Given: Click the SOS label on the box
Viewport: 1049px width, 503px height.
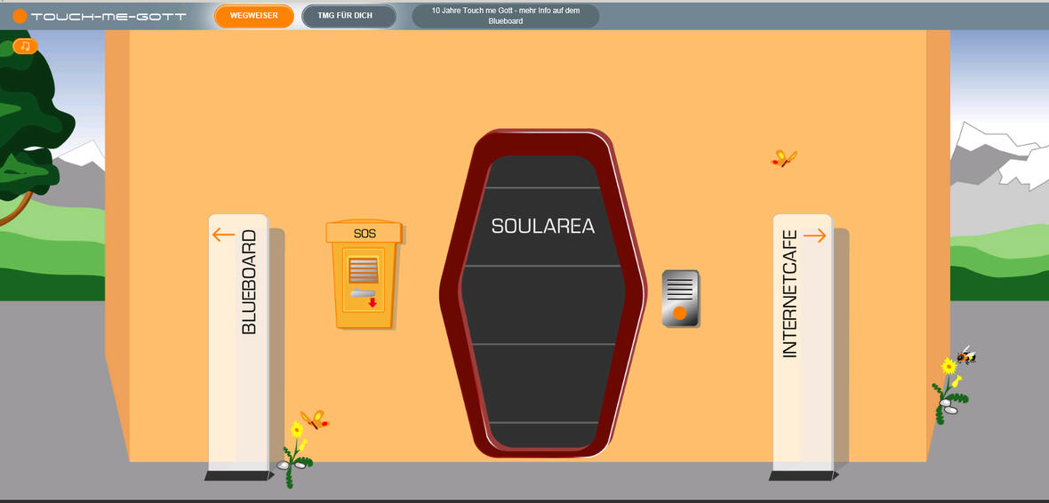Looking at the screenshot, I should [364, 234].
